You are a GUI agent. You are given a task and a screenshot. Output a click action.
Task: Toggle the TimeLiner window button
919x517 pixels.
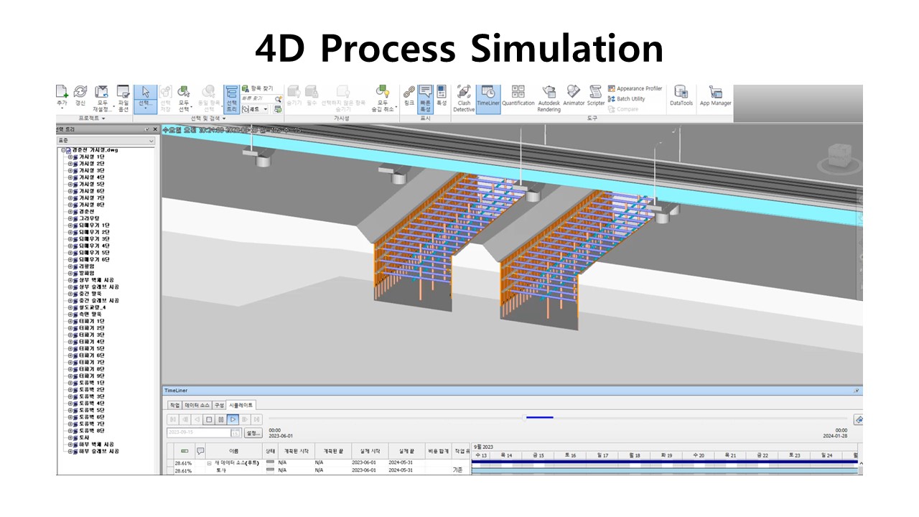coord(488,98)
